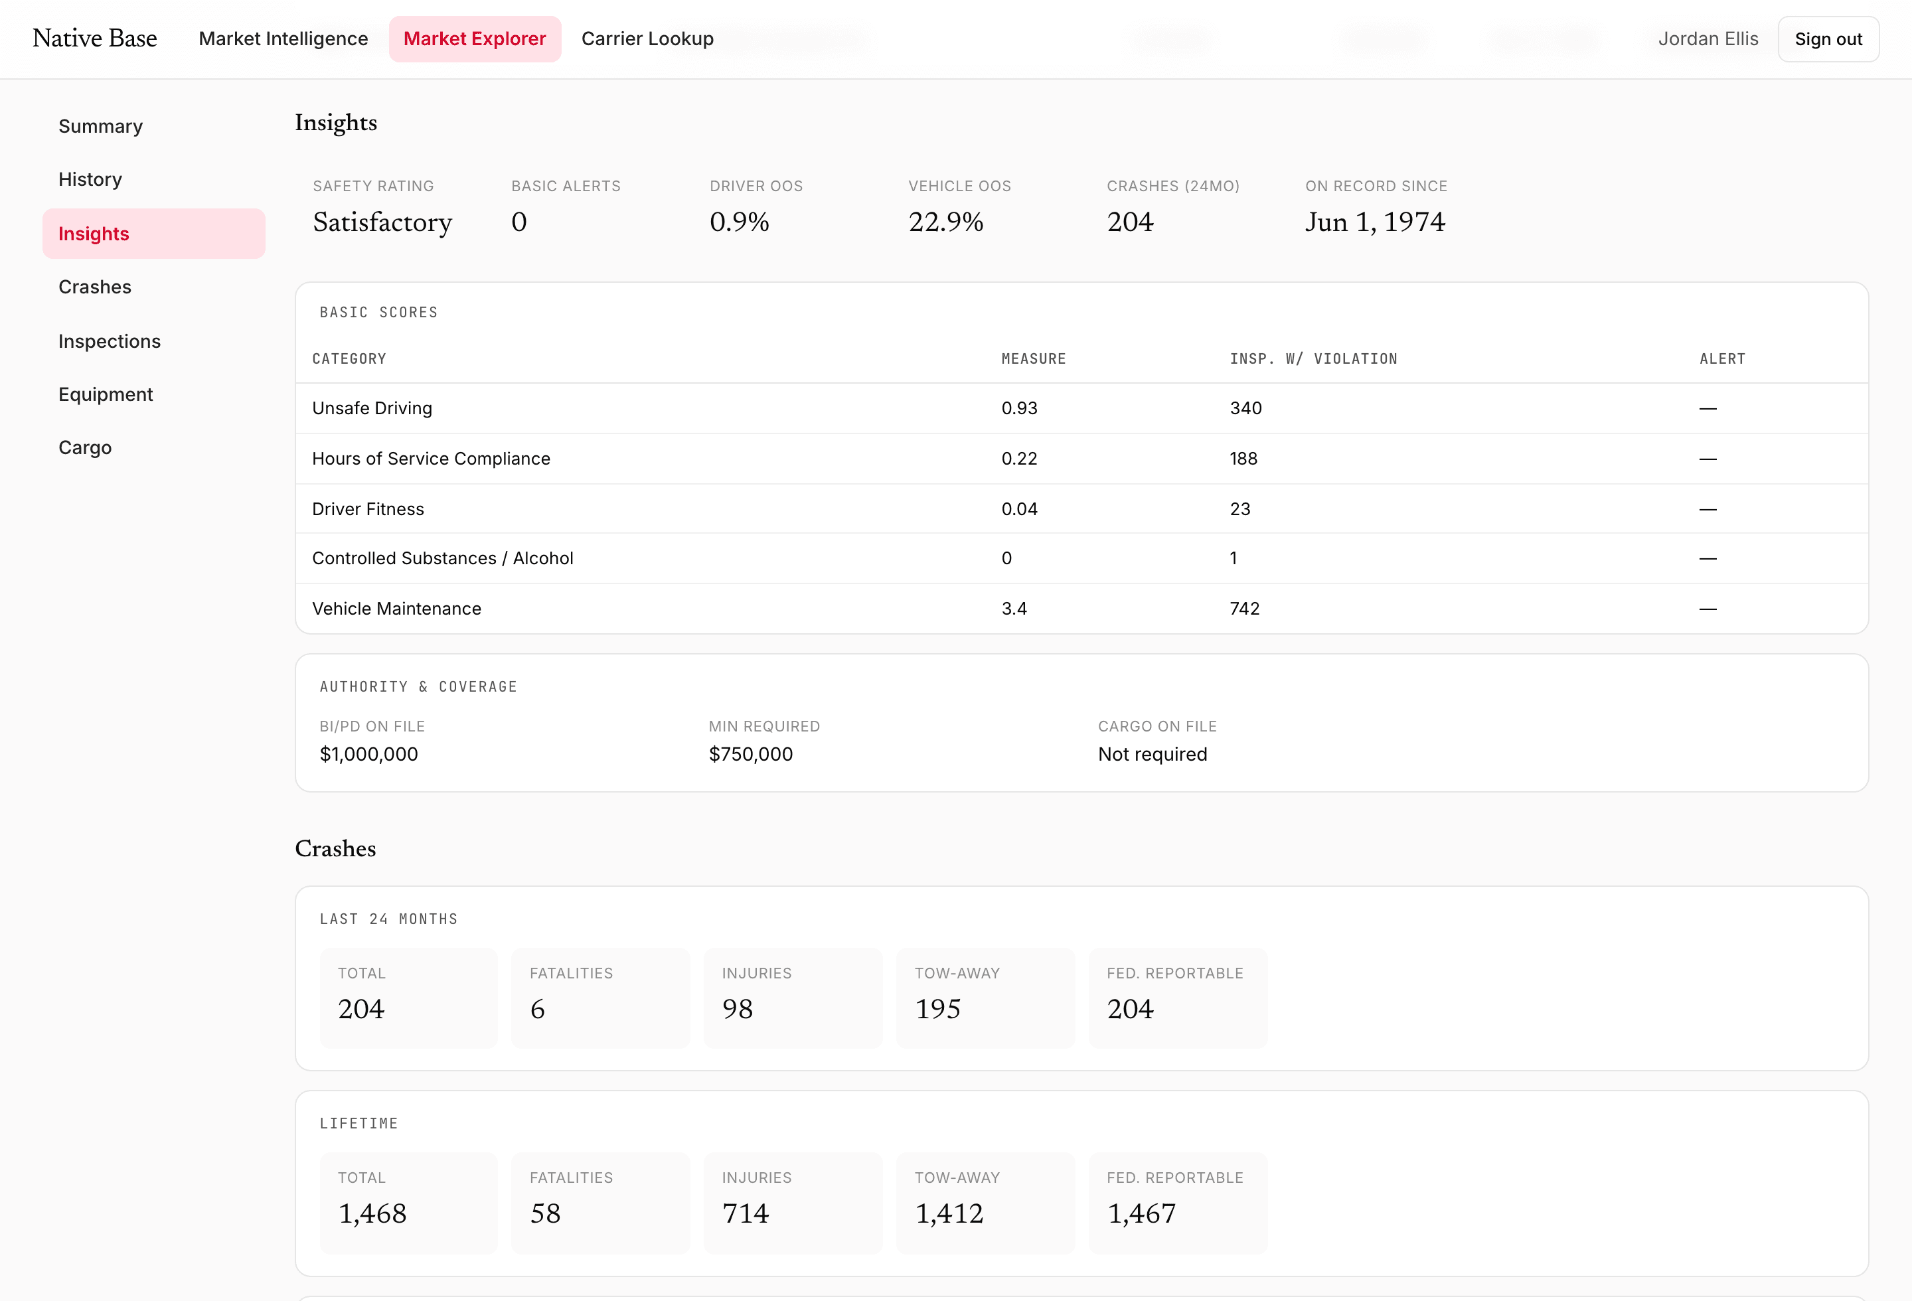Click the Lifetime Total card 1,468
This screenshot has height=1301, width=1912.
point(409,1202)
